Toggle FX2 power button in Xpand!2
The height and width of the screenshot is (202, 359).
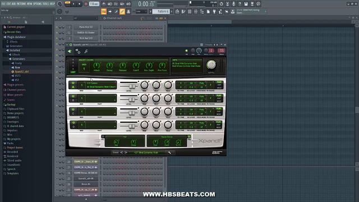[x=189, y=136]
